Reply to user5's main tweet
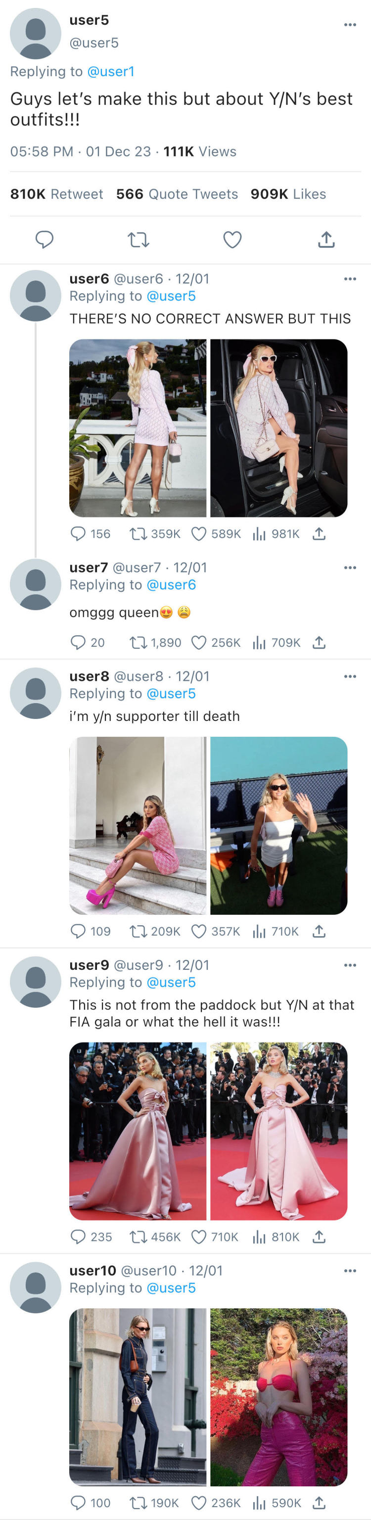Viewport: 371px width, 1520px height. coord(45,239)
